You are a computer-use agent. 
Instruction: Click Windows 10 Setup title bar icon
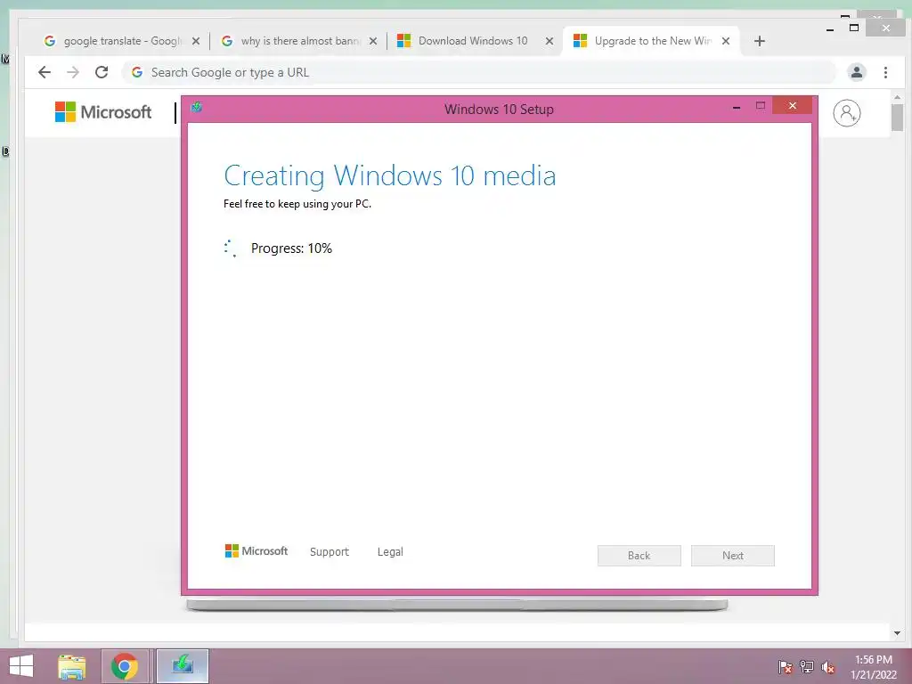(x=197, y=107)
